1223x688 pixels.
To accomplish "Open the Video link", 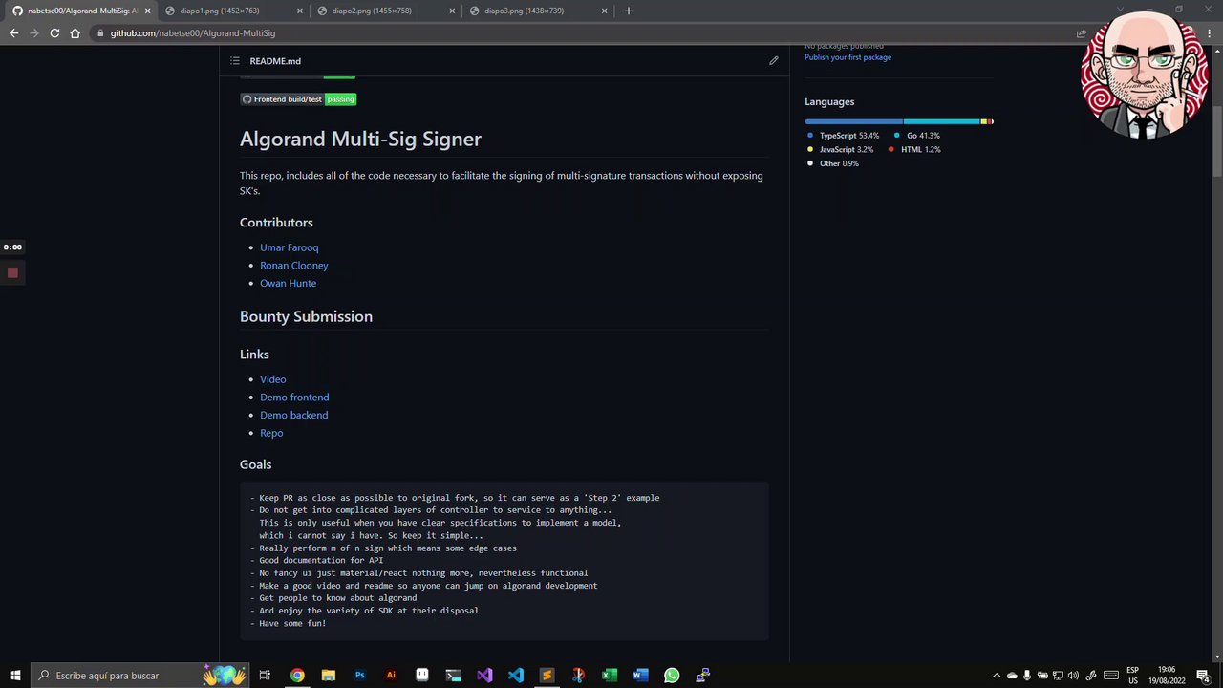I will (x=272, y=379).
